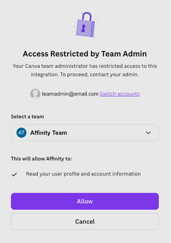Screen dimensions: 171x243
Task: Select the Affinity Team name in the combo box
Action: click(x=49, y=133)
